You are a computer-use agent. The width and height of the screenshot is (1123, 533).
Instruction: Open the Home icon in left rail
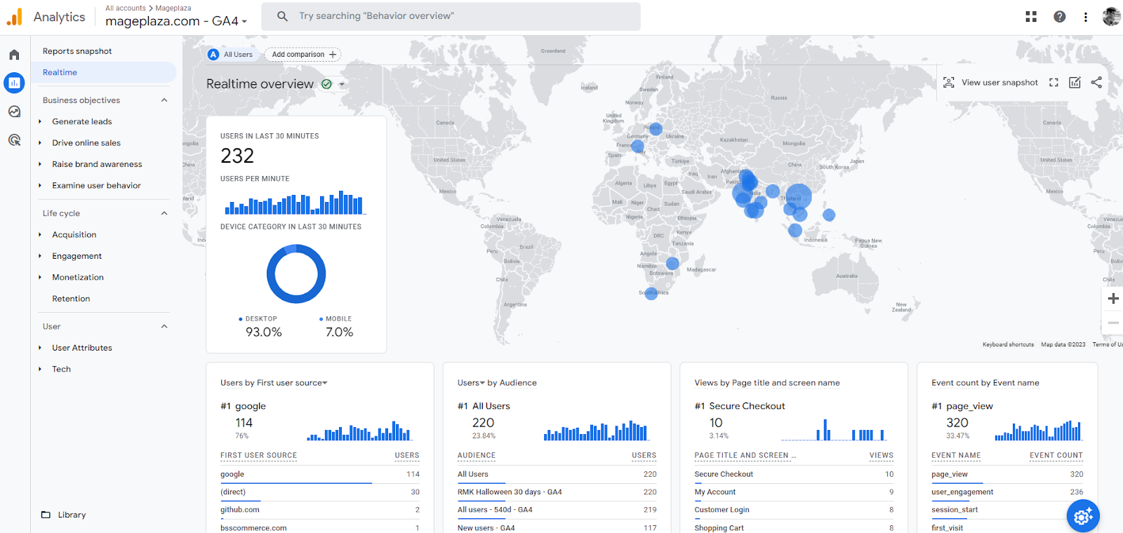14,55
